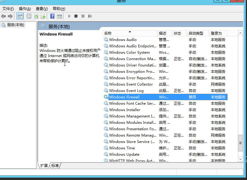247x180 pixels.
Task: Toggle the show/hide console tree icon
Action: pos(20,16)
